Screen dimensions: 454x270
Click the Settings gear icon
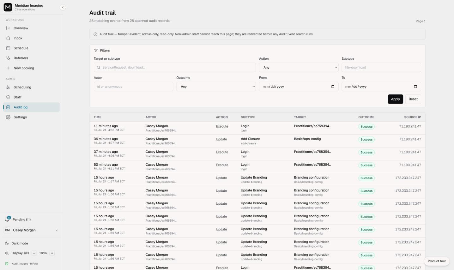[x=8, y=117]
